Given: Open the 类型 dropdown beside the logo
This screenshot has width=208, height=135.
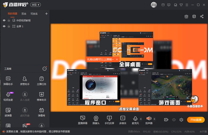Looking at the screenshot, I should tap(35, 5).
